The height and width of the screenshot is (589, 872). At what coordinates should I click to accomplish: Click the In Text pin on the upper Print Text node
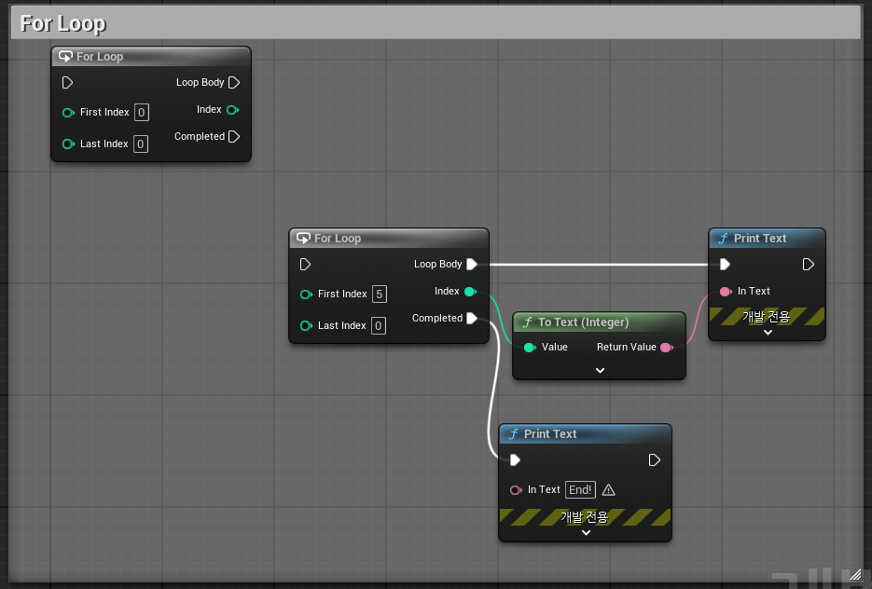(726, 292)
